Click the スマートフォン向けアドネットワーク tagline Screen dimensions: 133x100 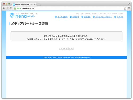tap(26, 13)
